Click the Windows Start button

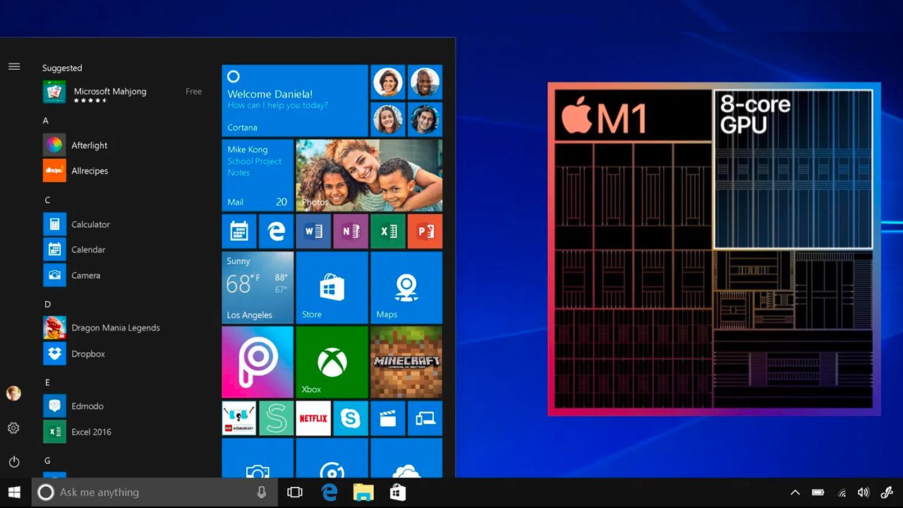click(x=14, y=492)
